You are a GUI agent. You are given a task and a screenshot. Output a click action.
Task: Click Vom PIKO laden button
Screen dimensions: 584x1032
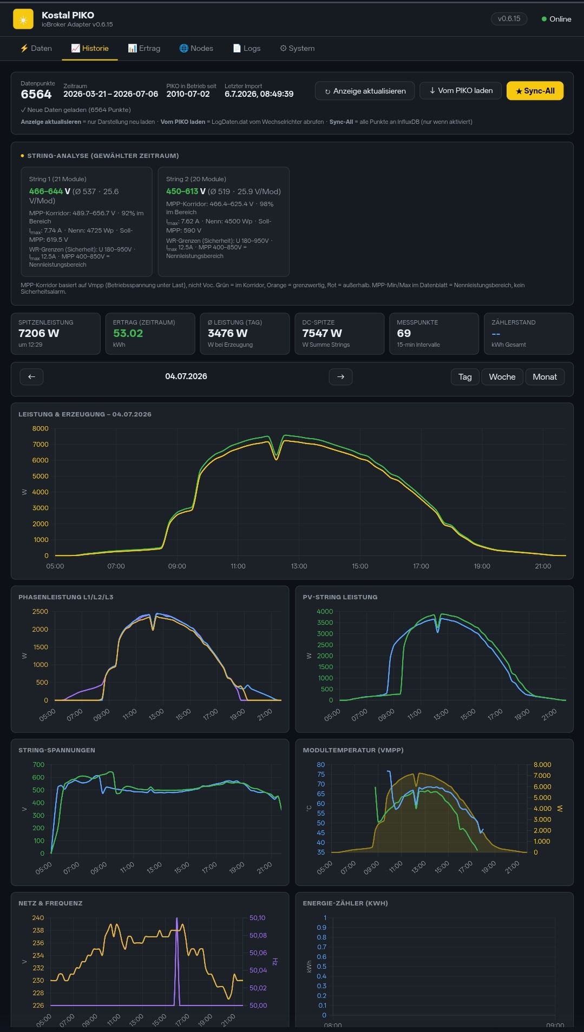click(x=461, y=91)
